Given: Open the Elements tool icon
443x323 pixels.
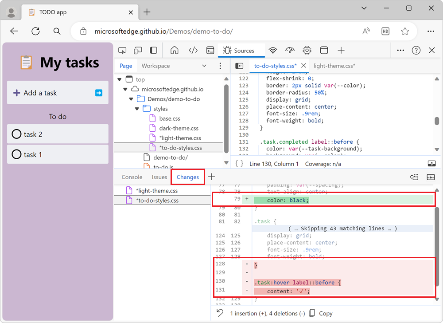Looking at the screenshot, I should tap(193, 51).
